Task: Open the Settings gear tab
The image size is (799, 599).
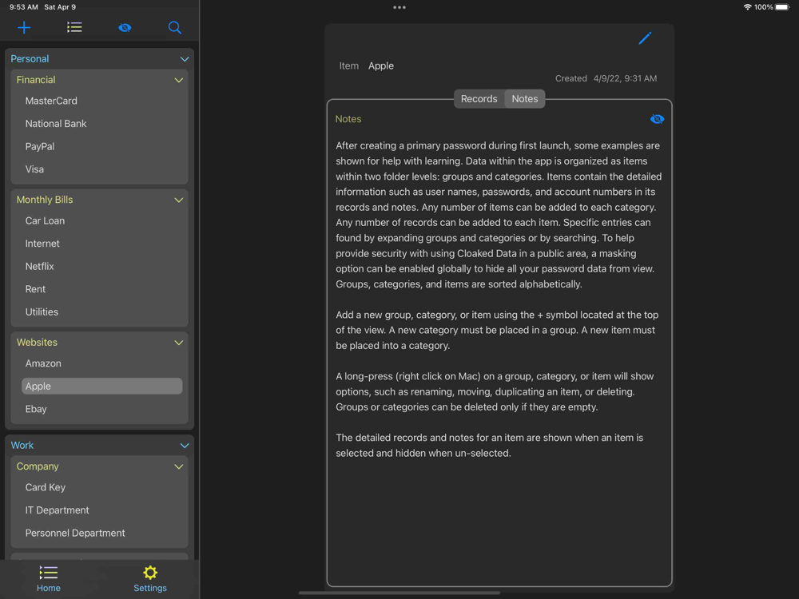Action: 150,578
